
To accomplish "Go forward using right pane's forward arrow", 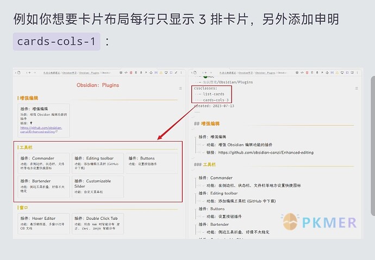I will pyautogui.click(x=211, y=73).
